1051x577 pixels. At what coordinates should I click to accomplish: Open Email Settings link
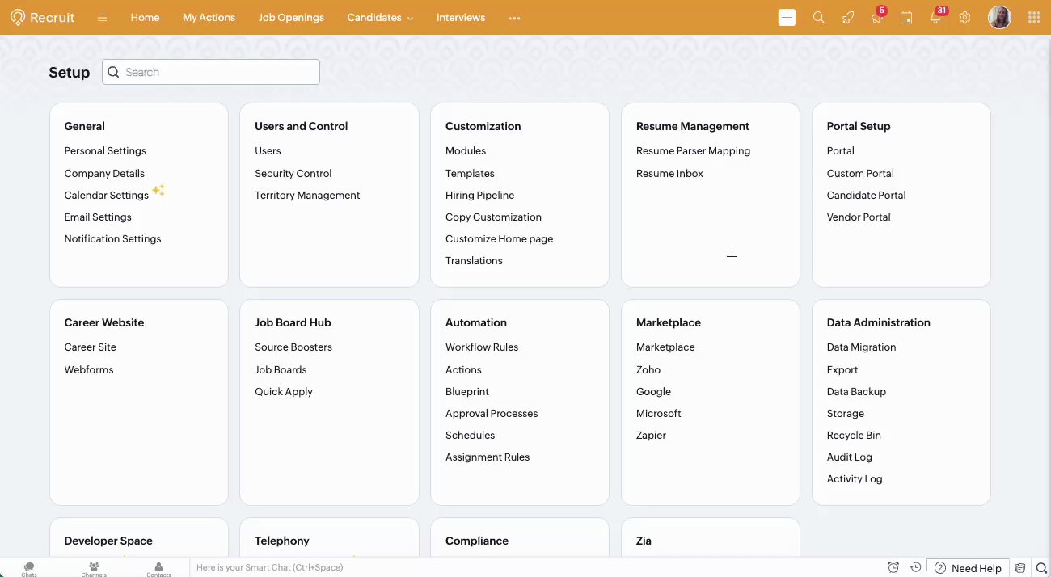click(x=98, y=217)
